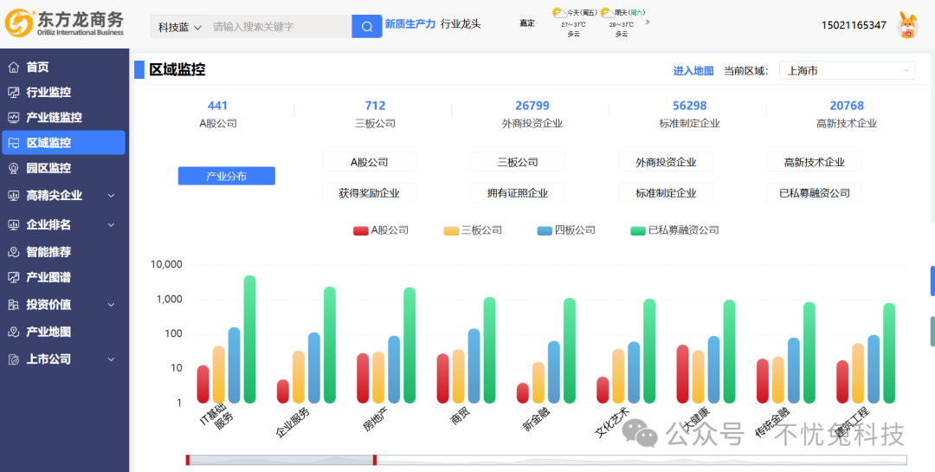
Task: Hide the 已私募融资公司 legend series
Action: [674, 230]
